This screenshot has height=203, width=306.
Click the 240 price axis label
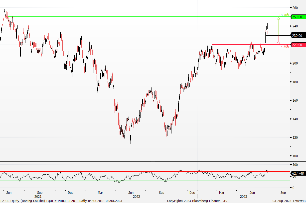[x=295, y=26]
